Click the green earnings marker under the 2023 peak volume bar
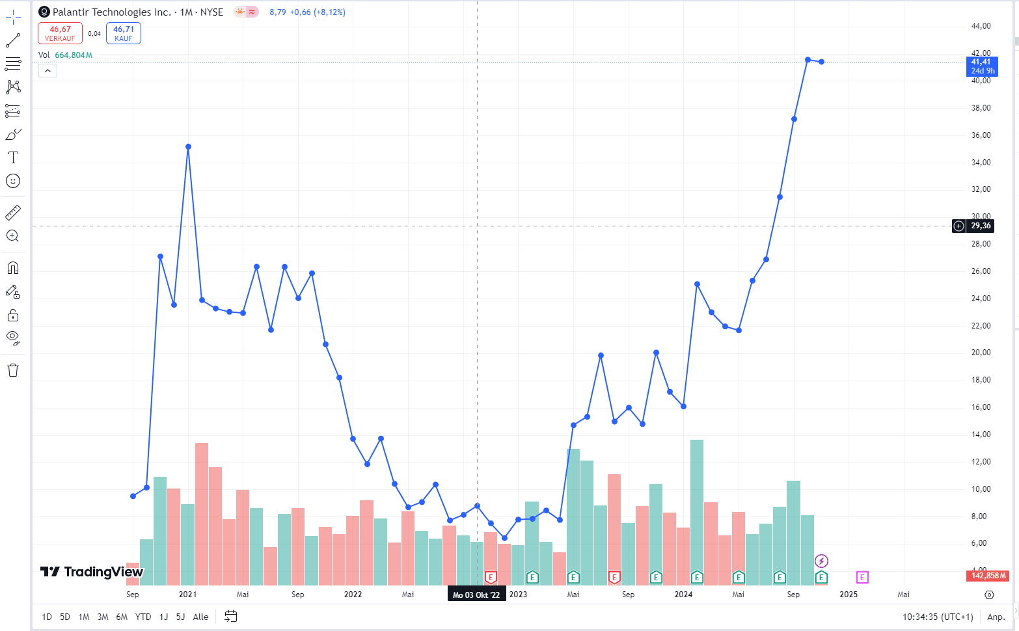The height and width of the screenshot is (631, 1019). coord(573,577)
